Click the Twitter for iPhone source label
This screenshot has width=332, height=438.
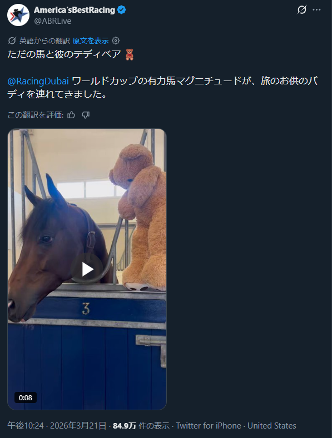pos(209,425)
